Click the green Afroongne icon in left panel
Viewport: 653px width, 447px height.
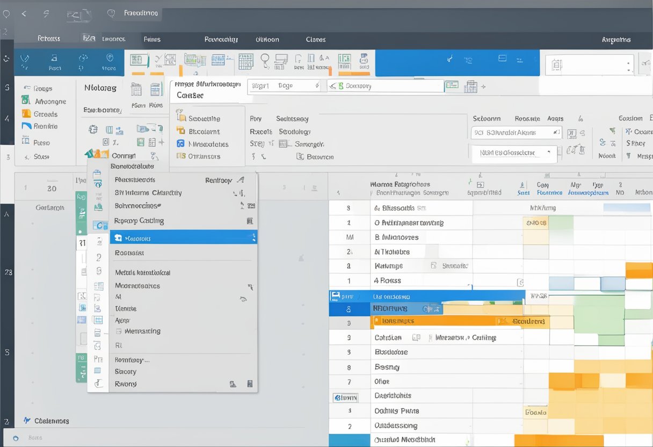tap(26, 100)
